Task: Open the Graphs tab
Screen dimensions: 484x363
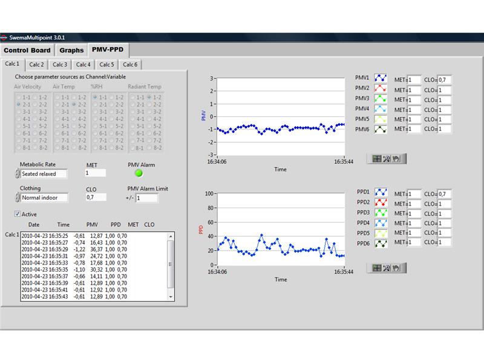Action: [71, 50]
